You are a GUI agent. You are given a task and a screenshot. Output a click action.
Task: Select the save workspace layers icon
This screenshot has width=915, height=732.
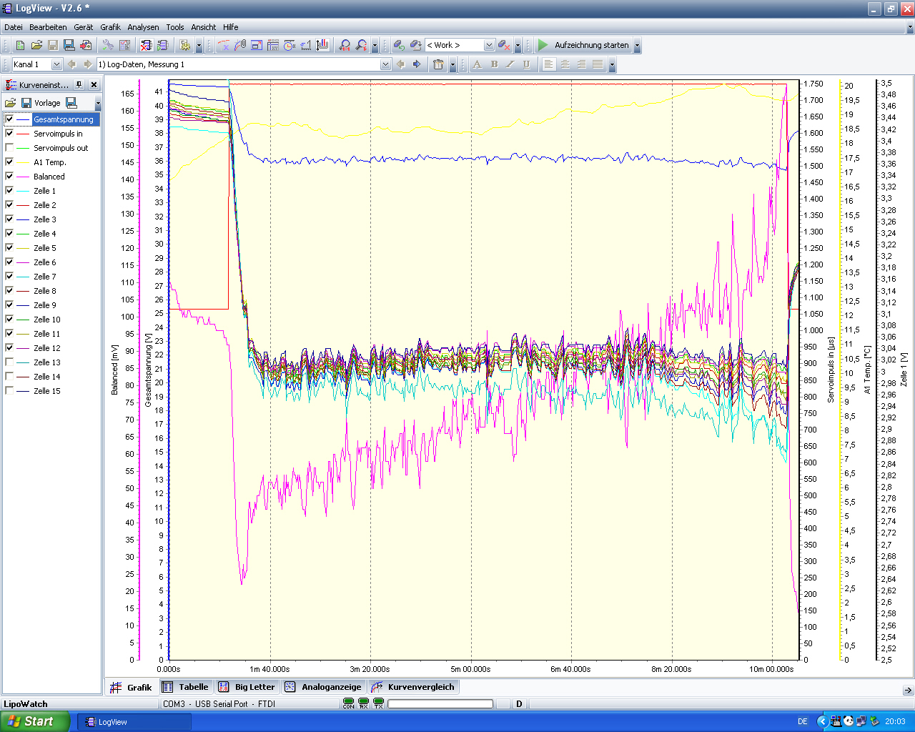click(x=416, y=45)
